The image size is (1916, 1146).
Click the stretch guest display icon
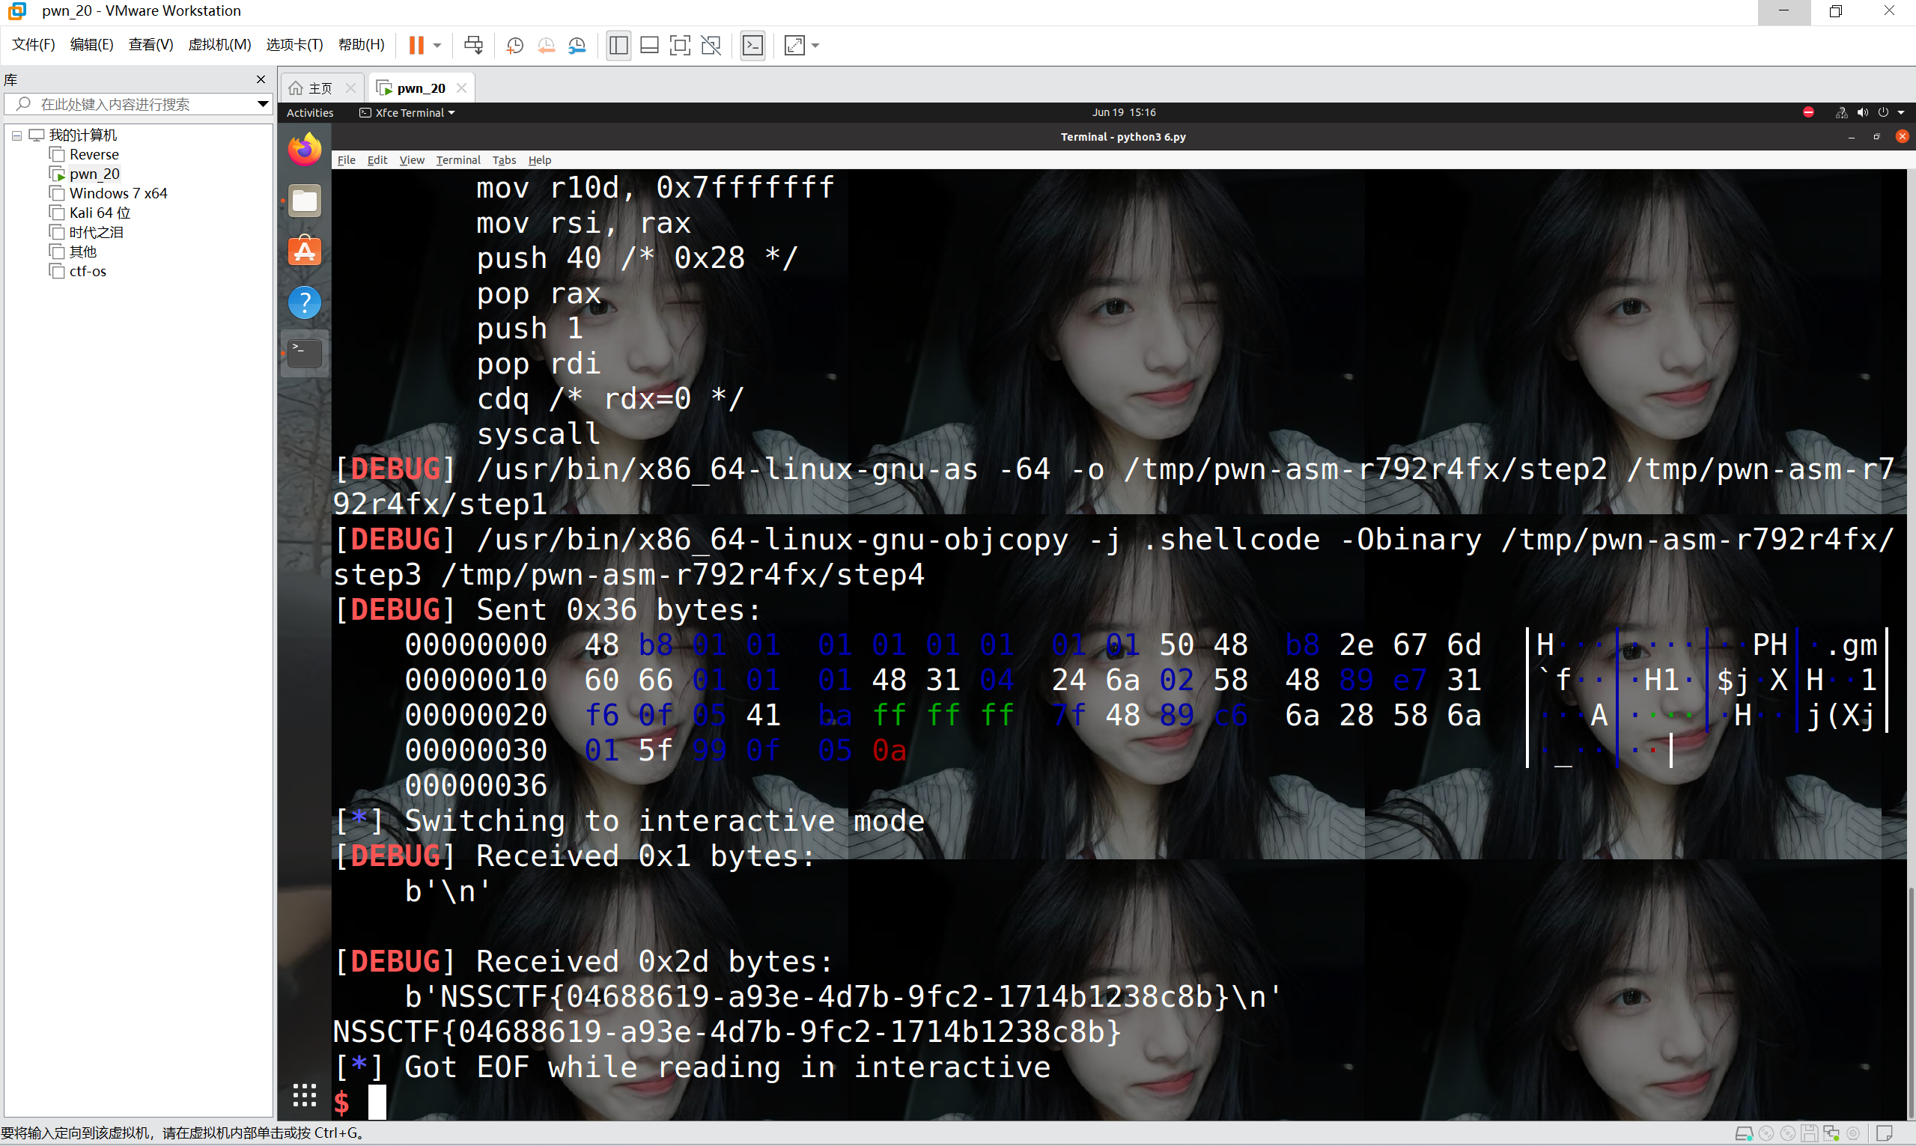[794, 46]
